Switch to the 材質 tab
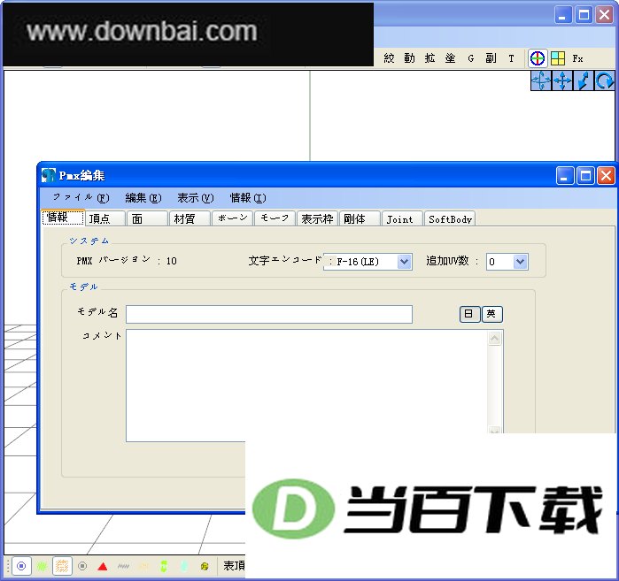Screen dimensions: 619x581 click(190, 218)
